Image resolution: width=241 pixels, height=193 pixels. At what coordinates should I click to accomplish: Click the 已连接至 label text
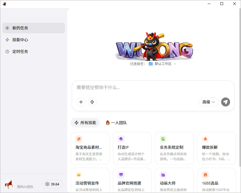click(x=137, y=64)
